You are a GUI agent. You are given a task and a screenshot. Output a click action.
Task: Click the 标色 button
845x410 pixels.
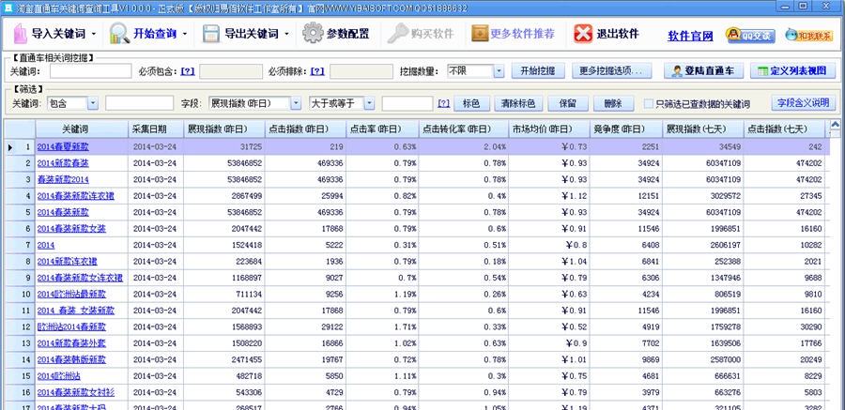[472, 103]
